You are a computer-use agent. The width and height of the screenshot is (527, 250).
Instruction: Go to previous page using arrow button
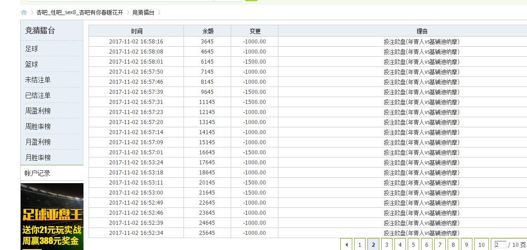[x=347, y=245]
